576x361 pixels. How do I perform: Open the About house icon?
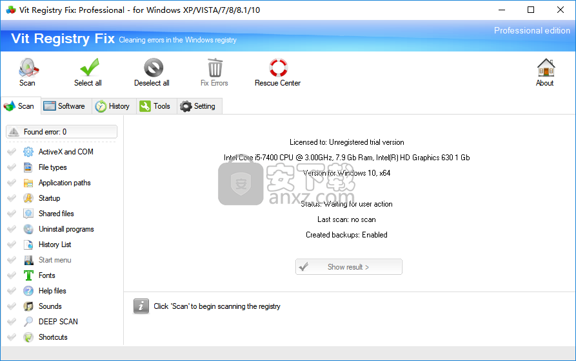pyautogui.click(x=546, y=68)
